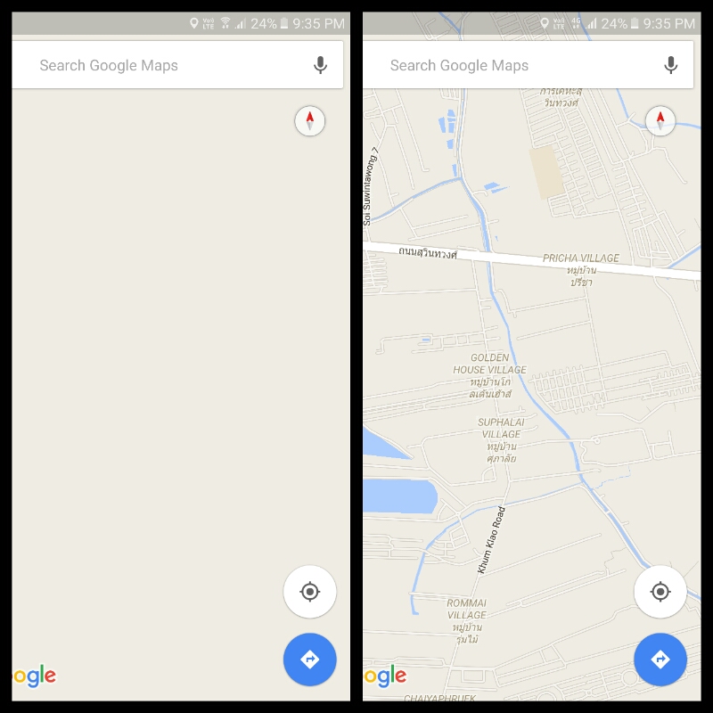Click the compass on the right street map
The width and height of the screenshot is (713, 713).
click(660, 121)
